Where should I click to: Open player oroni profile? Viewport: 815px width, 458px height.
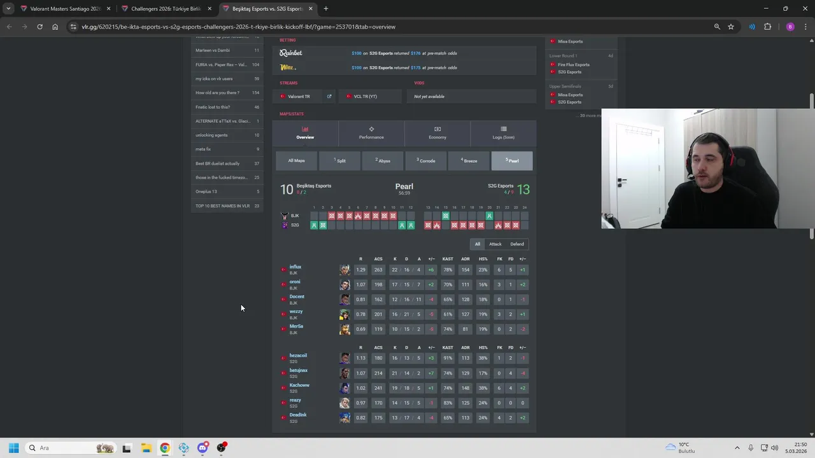[295, 282]
